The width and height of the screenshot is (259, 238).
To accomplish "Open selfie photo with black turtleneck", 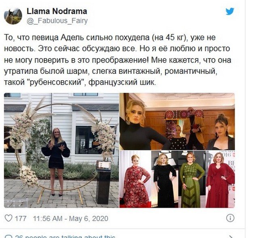I will click(x=177, y=121).
